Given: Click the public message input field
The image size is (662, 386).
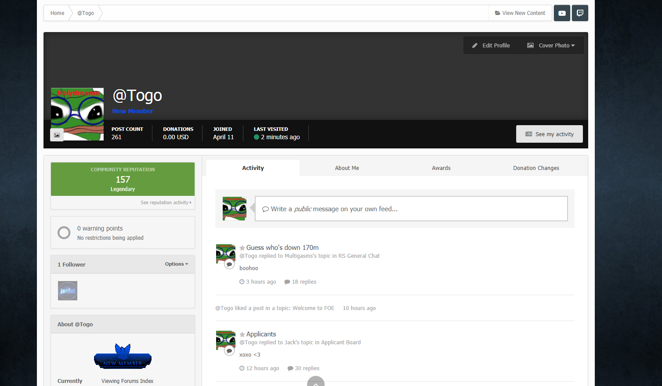Looking at the screenshot, I should 411,209.
